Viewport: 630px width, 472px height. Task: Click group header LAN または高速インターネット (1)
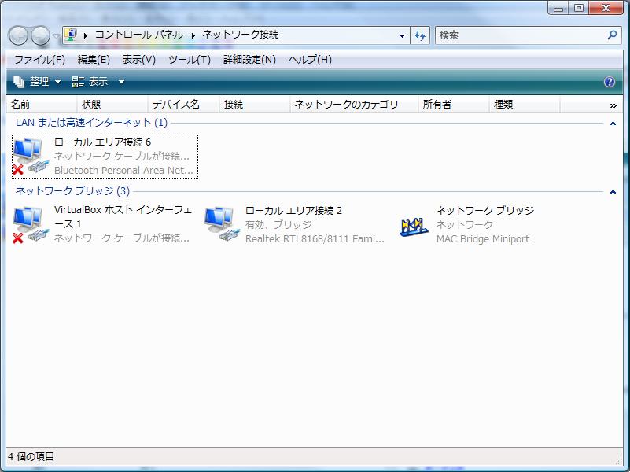click(91, 123)
